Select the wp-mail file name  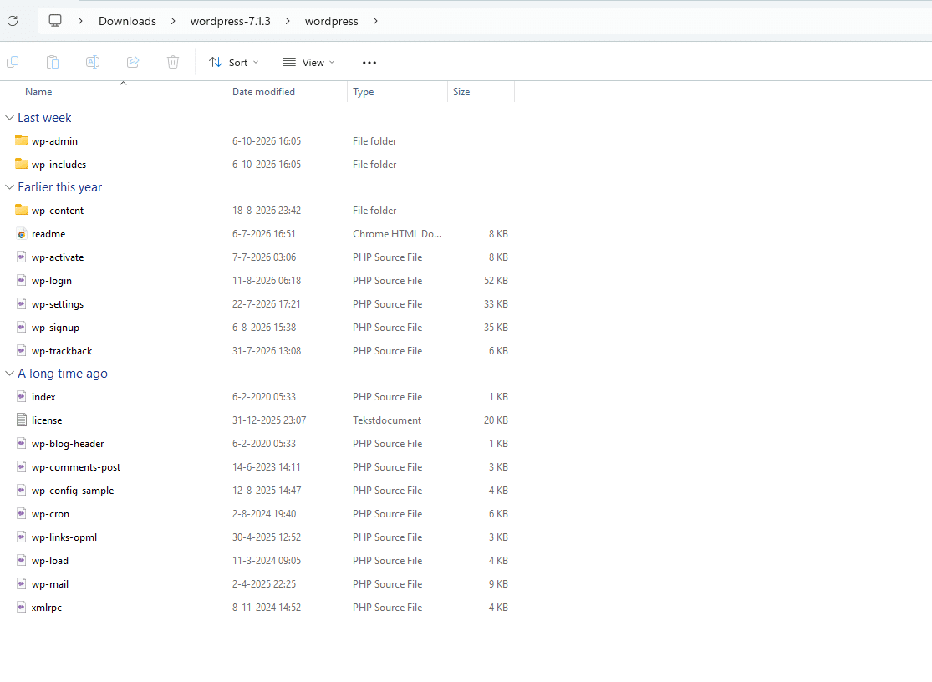coord(50,584)
